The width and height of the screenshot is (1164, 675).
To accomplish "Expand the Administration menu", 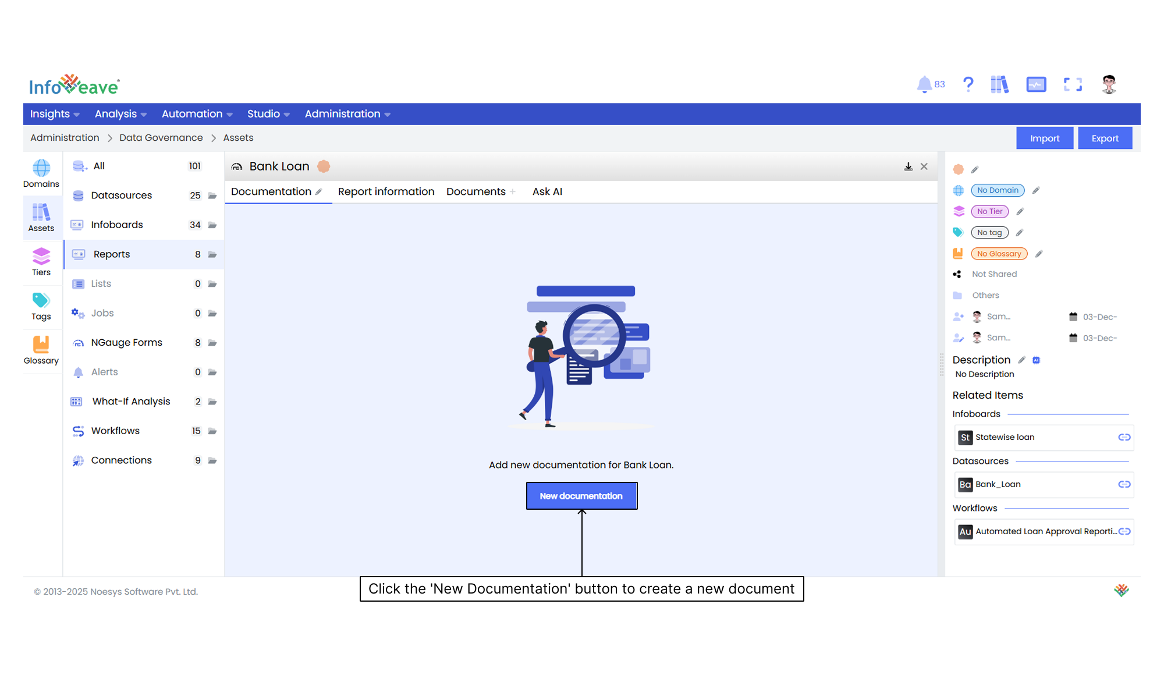I will click(x=347, y=114).
